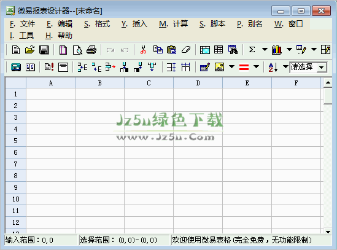Click the undo arrow icon

click(125, 50)
